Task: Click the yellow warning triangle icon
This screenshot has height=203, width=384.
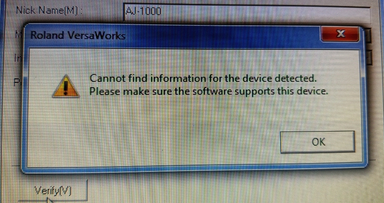Action: (x=65, y=87)
